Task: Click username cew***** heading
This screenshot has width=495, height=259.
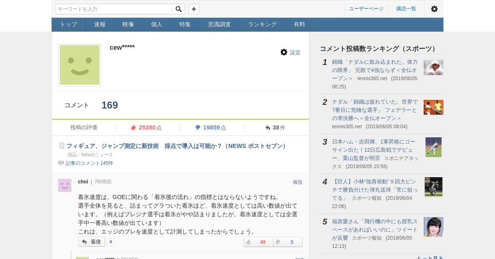Action: tap(122, 47)
